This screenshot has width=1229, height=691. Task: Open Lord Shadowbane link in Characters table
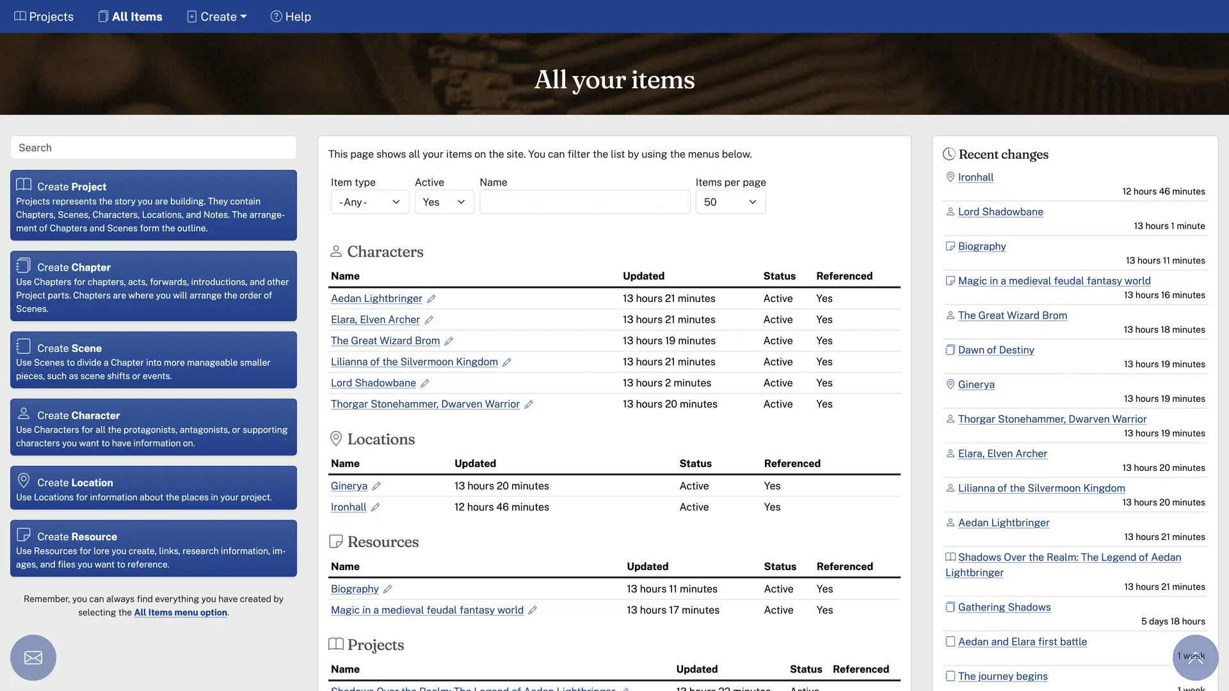[x=373, y=383]
